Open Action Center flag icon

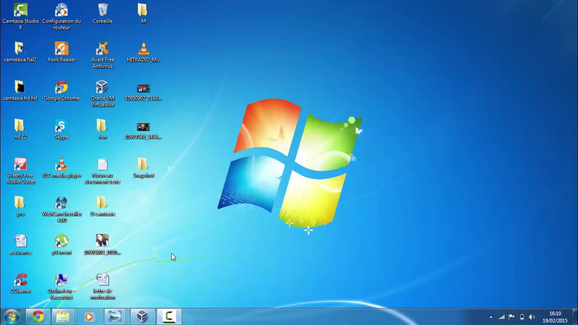(512, 317)
